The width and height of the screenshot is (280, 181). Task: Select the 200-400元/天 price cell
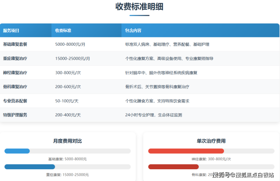tap(68, 115)
